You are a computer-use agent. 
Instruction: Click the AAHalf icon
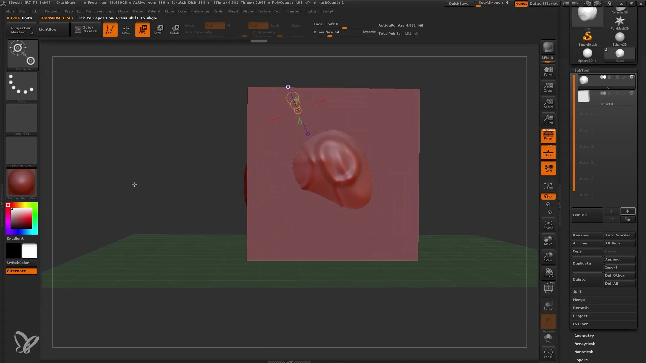click(548, 119)
